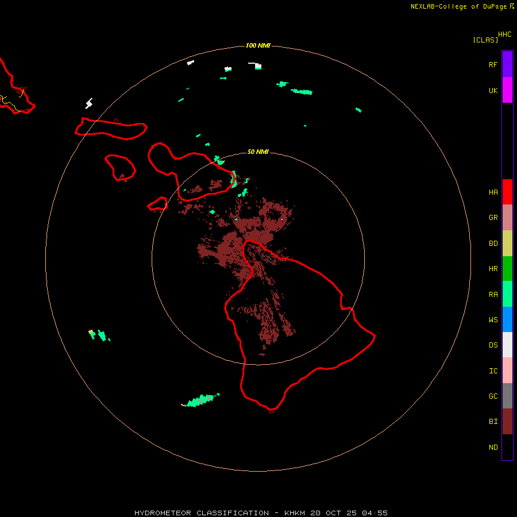Click the 'RF' legend label
517x517 pixels.
tap(493, 64)
